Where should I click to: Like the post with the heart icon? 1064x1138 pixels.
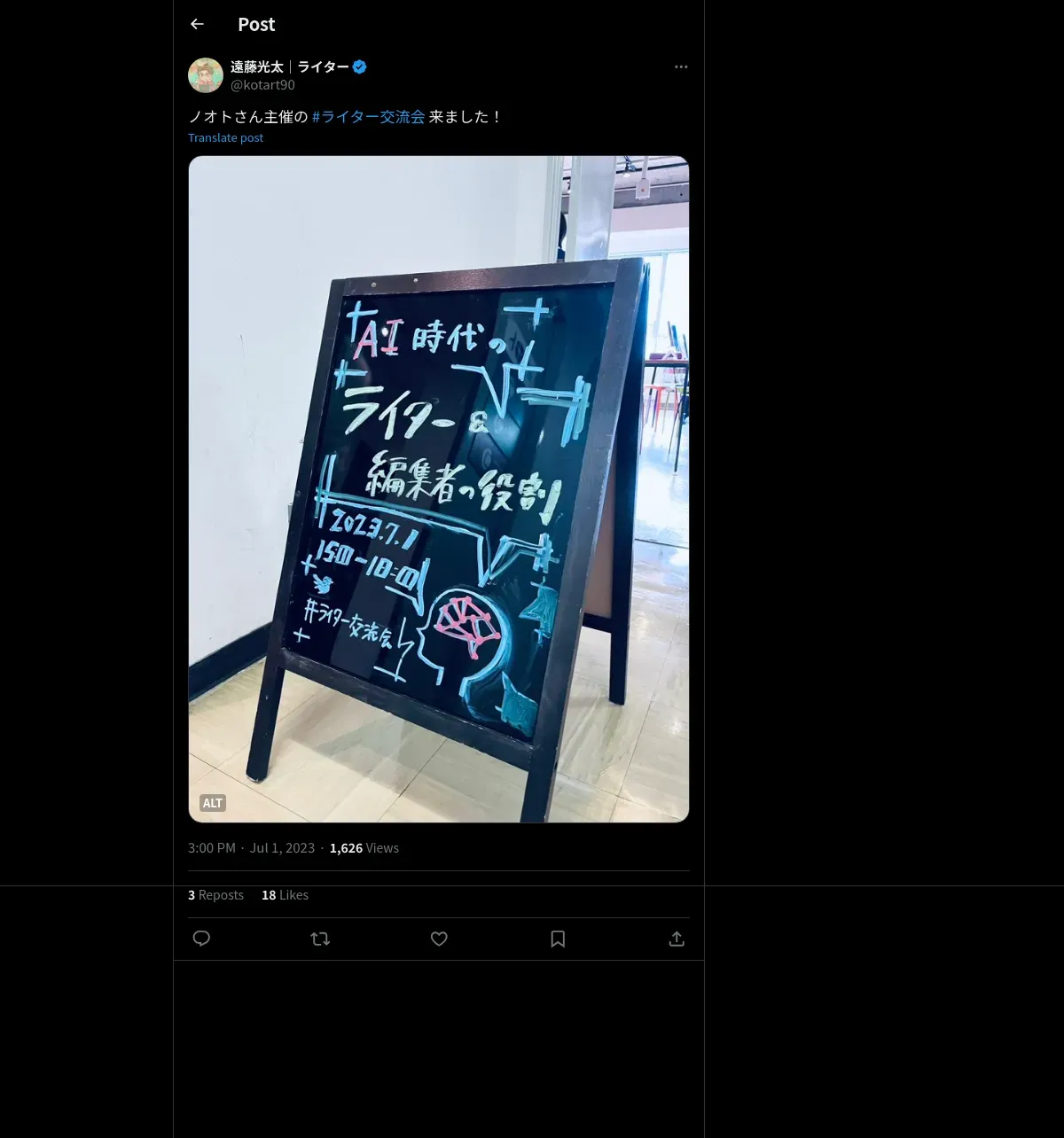[x=439, y=939]
